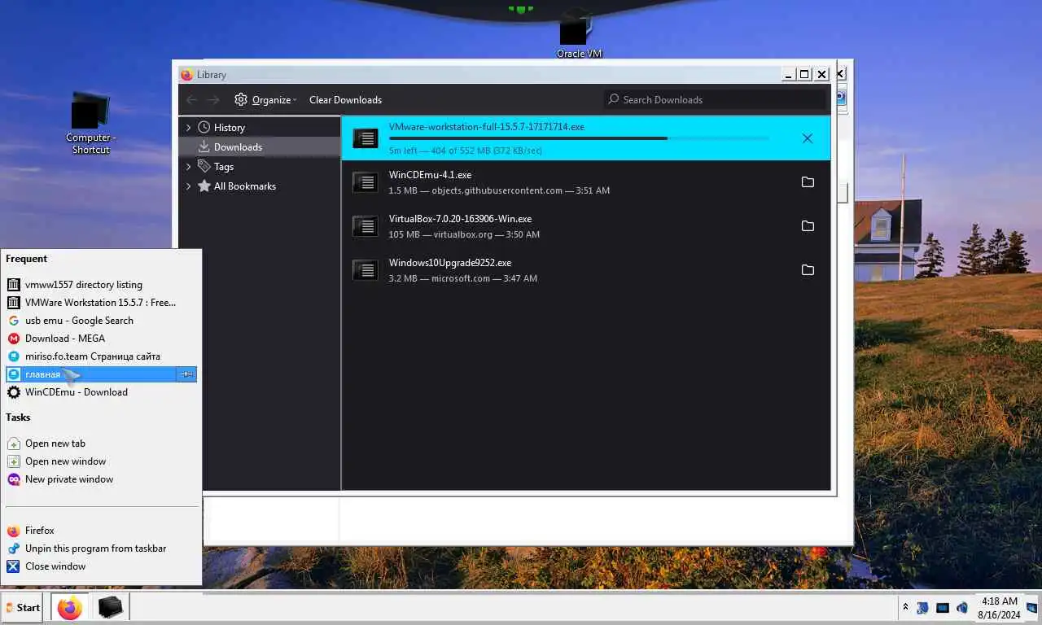Select the Computer - Shortcut desktop icon
This screenshot has height=625, width=1042.
point(90,124)
